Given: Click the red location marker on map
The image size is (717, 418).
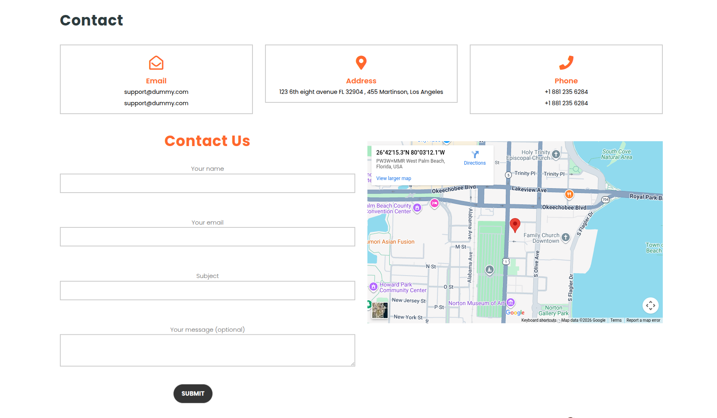Looking at the screenshot, I should click(x=515, y=225).
